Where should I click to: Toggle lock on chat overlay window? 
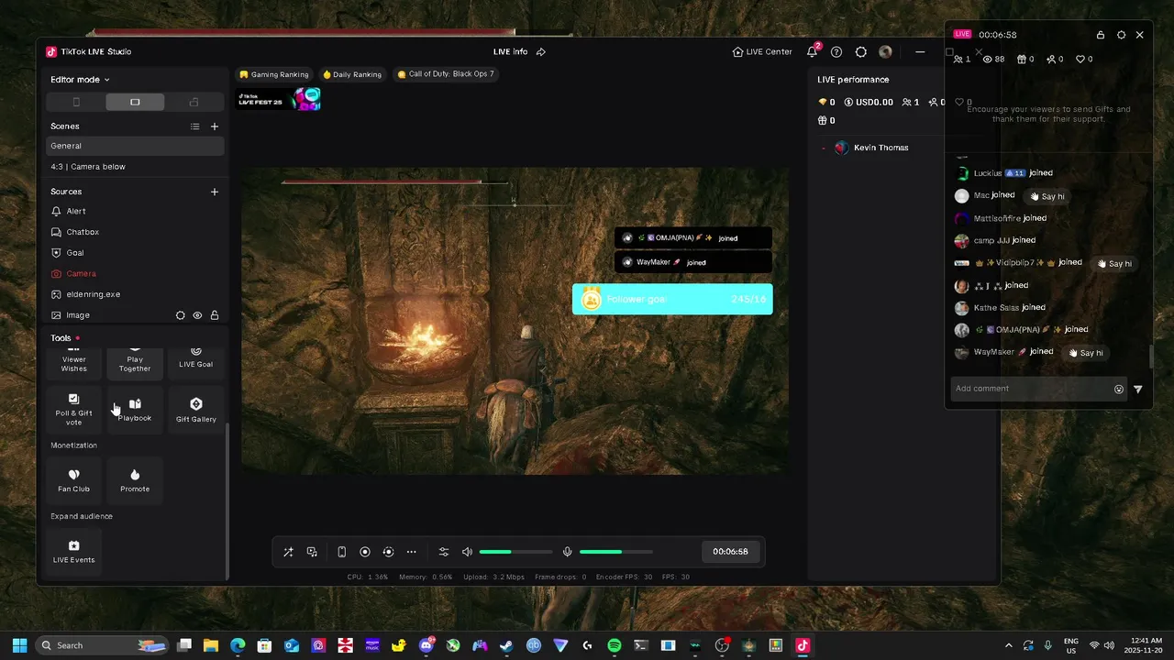point(1101,35)
